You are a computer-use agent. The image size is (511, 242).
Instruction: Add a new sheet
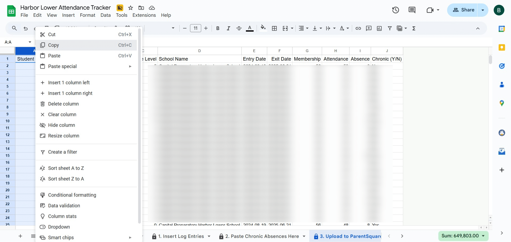click(20, 236)
